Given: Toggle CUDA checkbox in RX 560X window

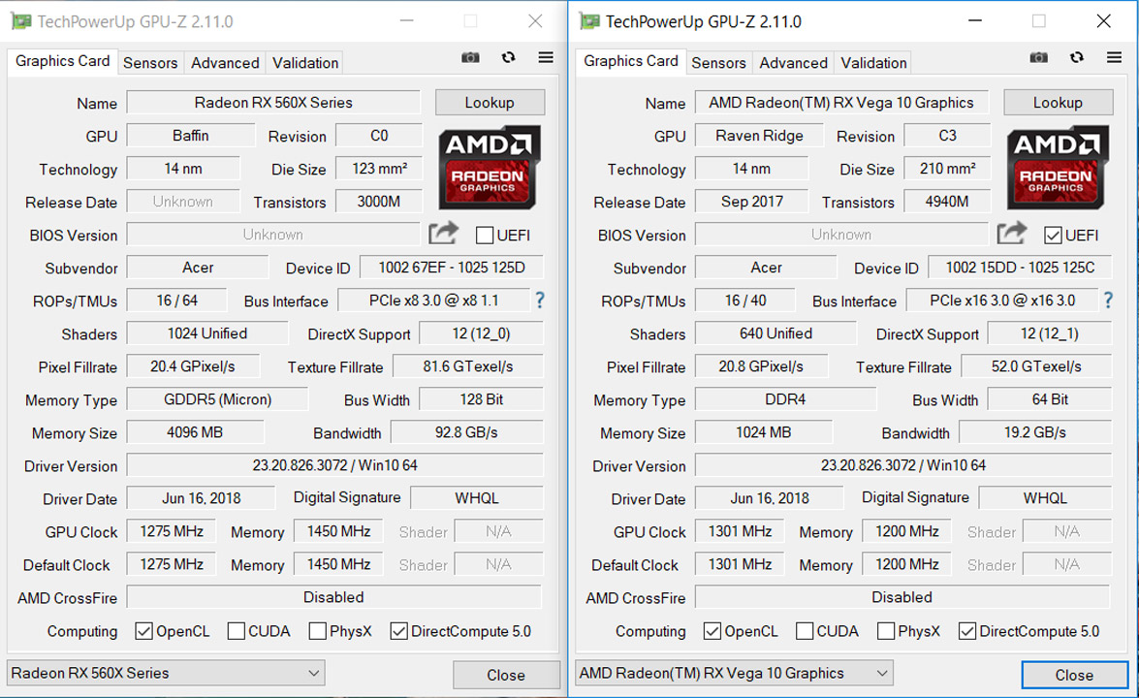Looking at the screenshot, I should (x=237, y=631).
